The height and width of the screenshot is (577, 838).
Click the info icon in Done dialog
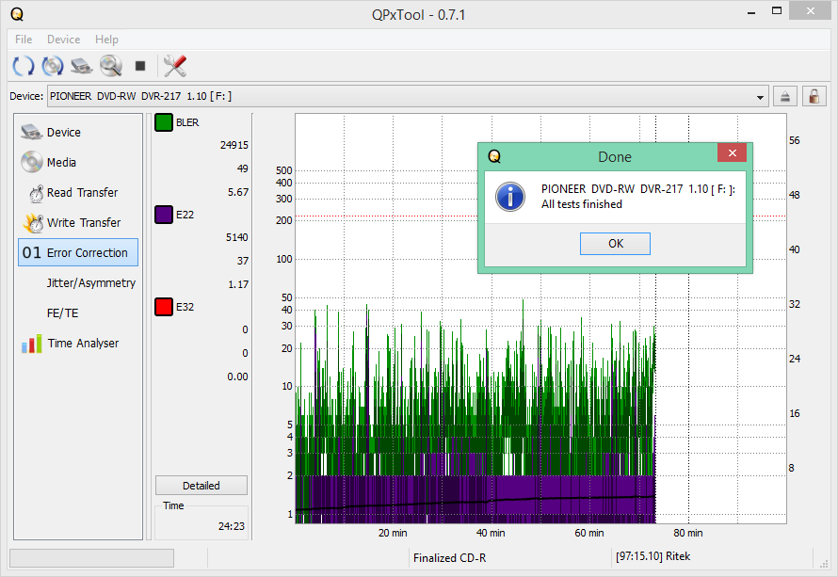click(510, 197)
